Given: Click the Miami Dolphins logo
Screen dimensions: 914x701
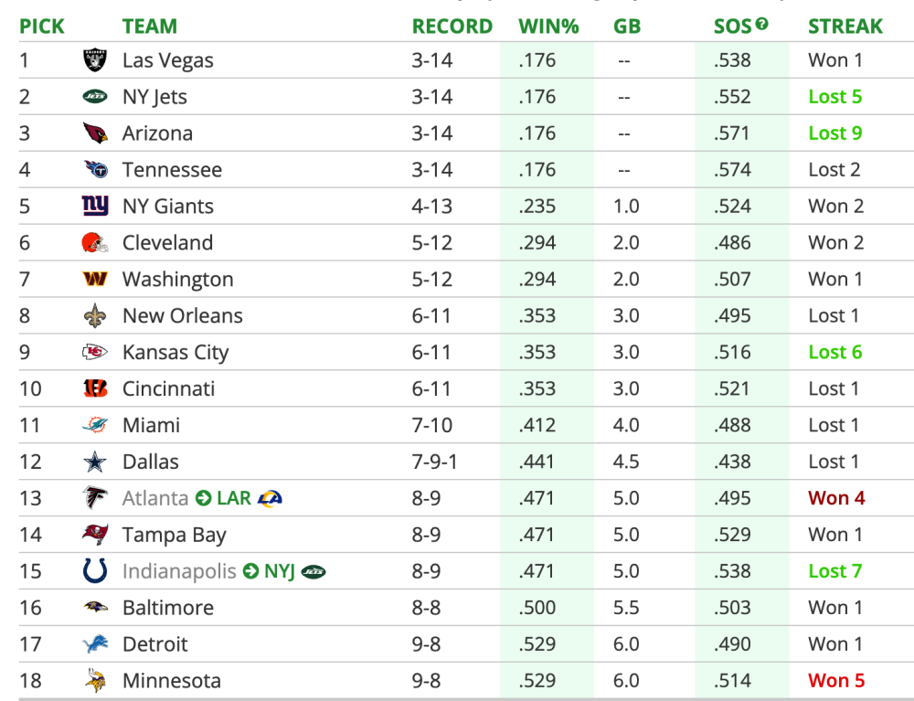Looking at the screenshot, I should pyautogui.click(x=95, y=426).
